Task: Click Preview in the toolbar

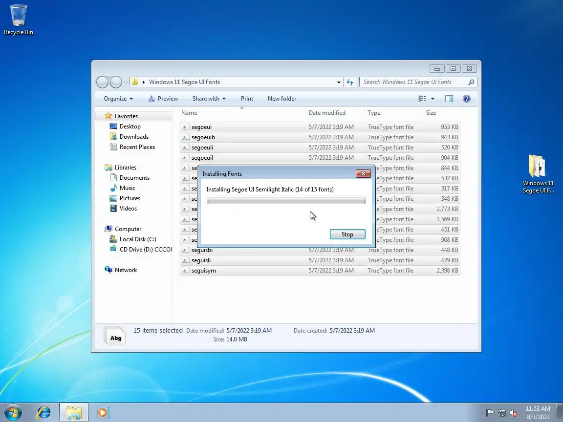Action: [163, 99]
